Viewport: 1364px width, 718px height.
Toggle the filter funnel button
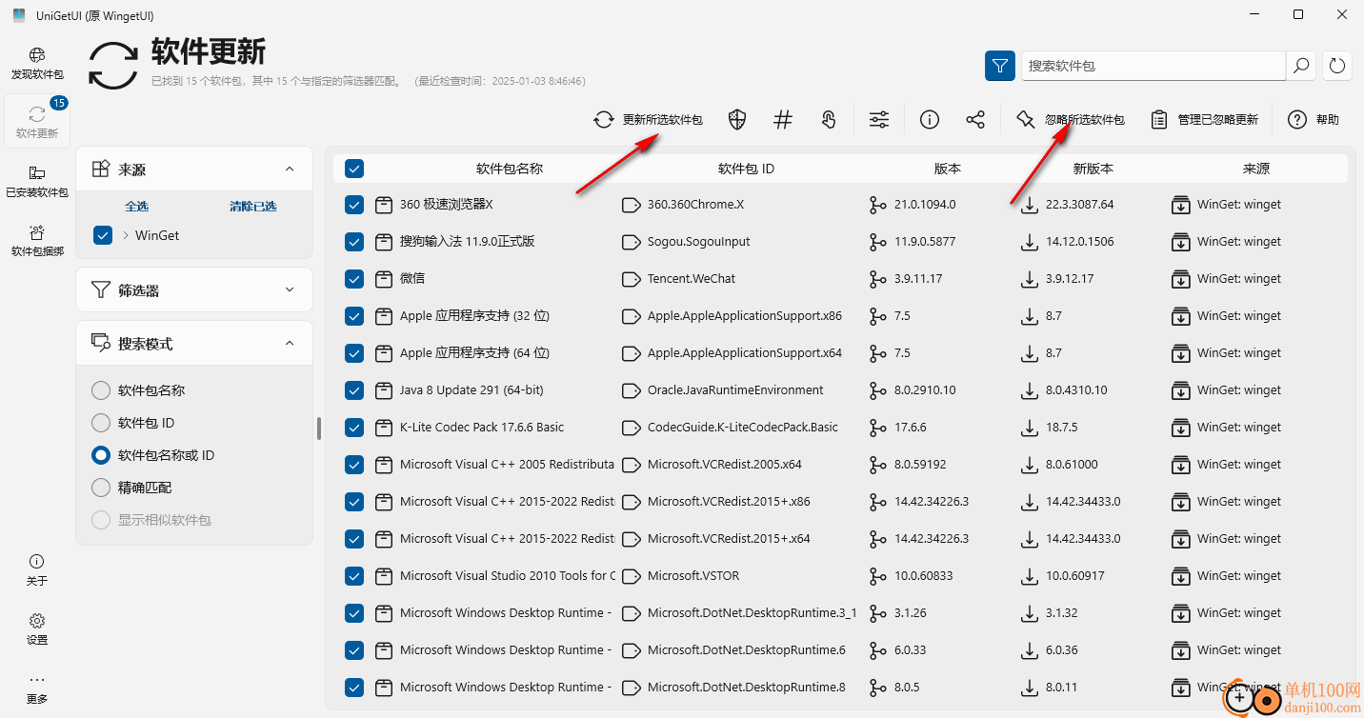[x=999, y=66]
